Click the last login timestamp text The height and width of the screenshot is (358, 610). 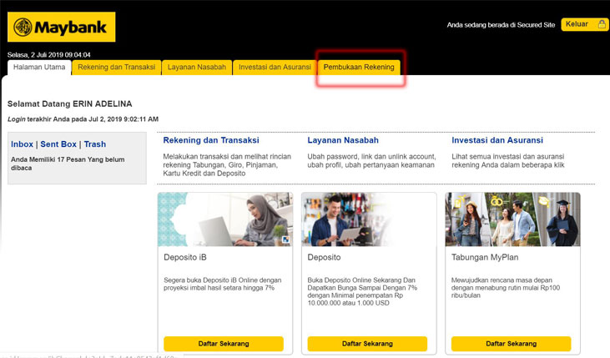(x=83, y=119)
